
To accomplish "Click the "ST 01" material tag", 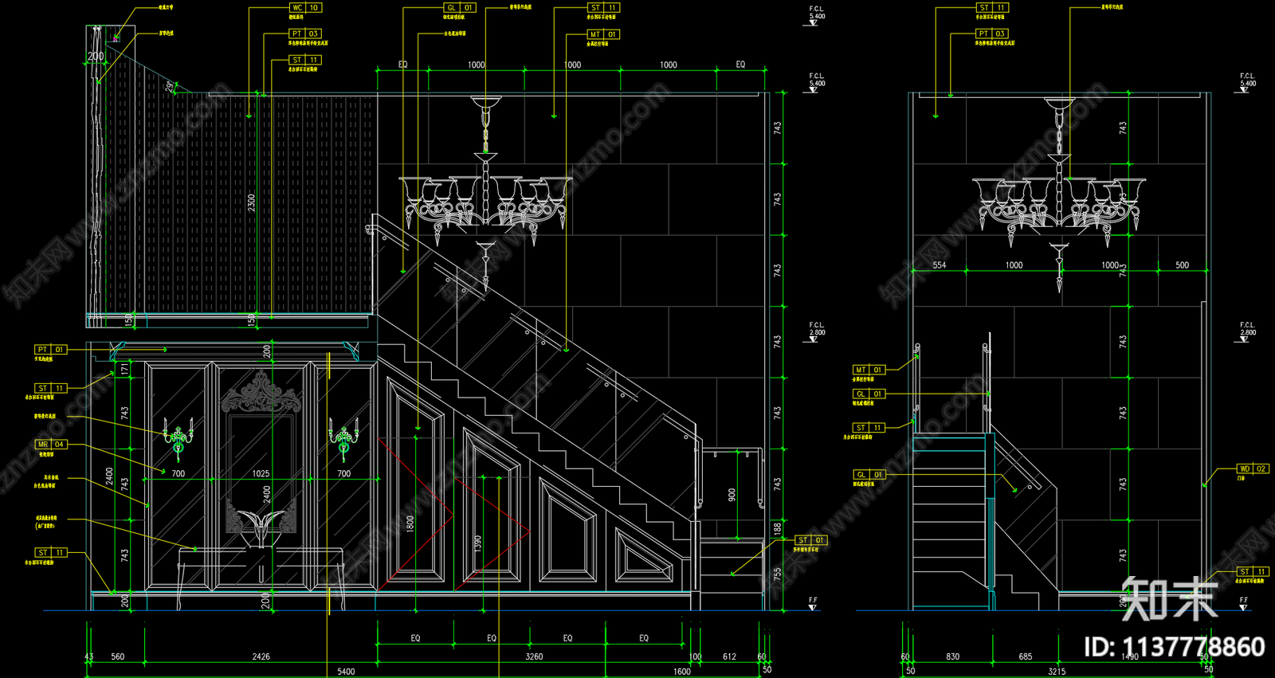I will (x=811, y=540).
